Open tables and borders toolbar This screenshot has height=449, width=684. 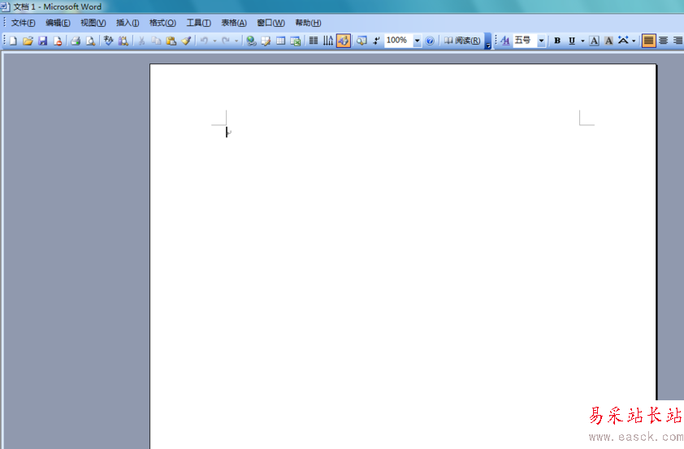tap(266, 41)
